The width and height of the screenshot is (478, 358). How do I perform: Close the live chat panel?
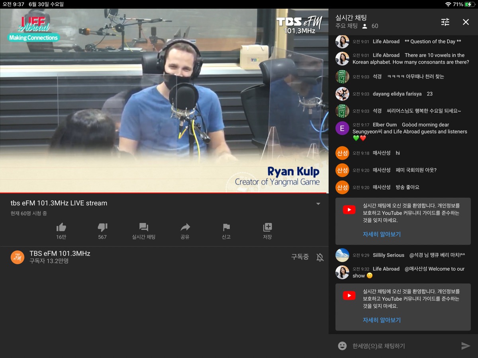(x=466, y=22)
